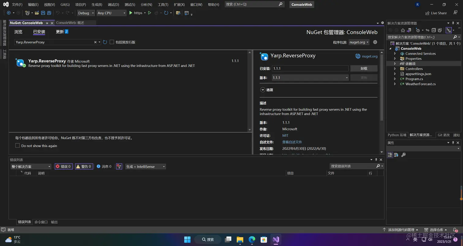Collapse the ConsoleWeb project node
463x246 pixels.
pyautogui.click(x=390, y=48)
